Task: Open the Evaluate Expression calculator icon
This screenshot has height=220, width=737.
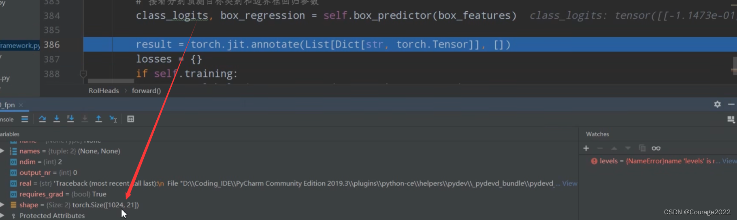Action: pyautogui.click(x=130, y=119)
